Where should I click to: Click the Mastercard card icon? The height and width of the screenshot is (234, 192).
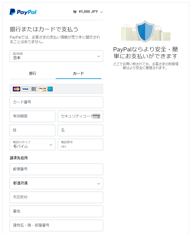tap(16, 89)
